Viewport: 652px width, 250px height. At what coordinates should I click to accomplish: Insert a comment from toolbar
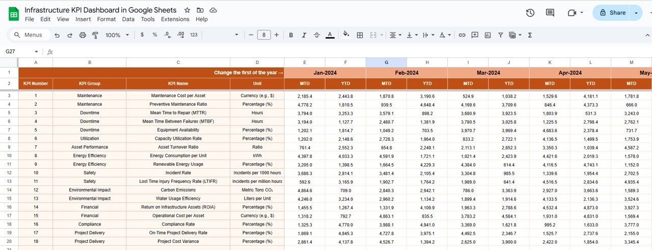click(x=475, y=35)
